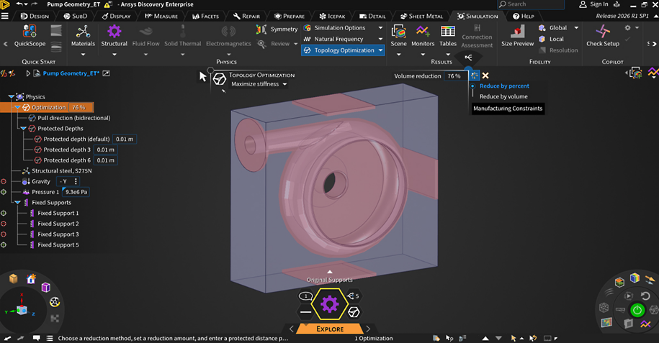Image resolution: width=659 pixels, height=343 pixels.
Task: Toggle Gravity condition state circle
Action: (x=4, y=181)
